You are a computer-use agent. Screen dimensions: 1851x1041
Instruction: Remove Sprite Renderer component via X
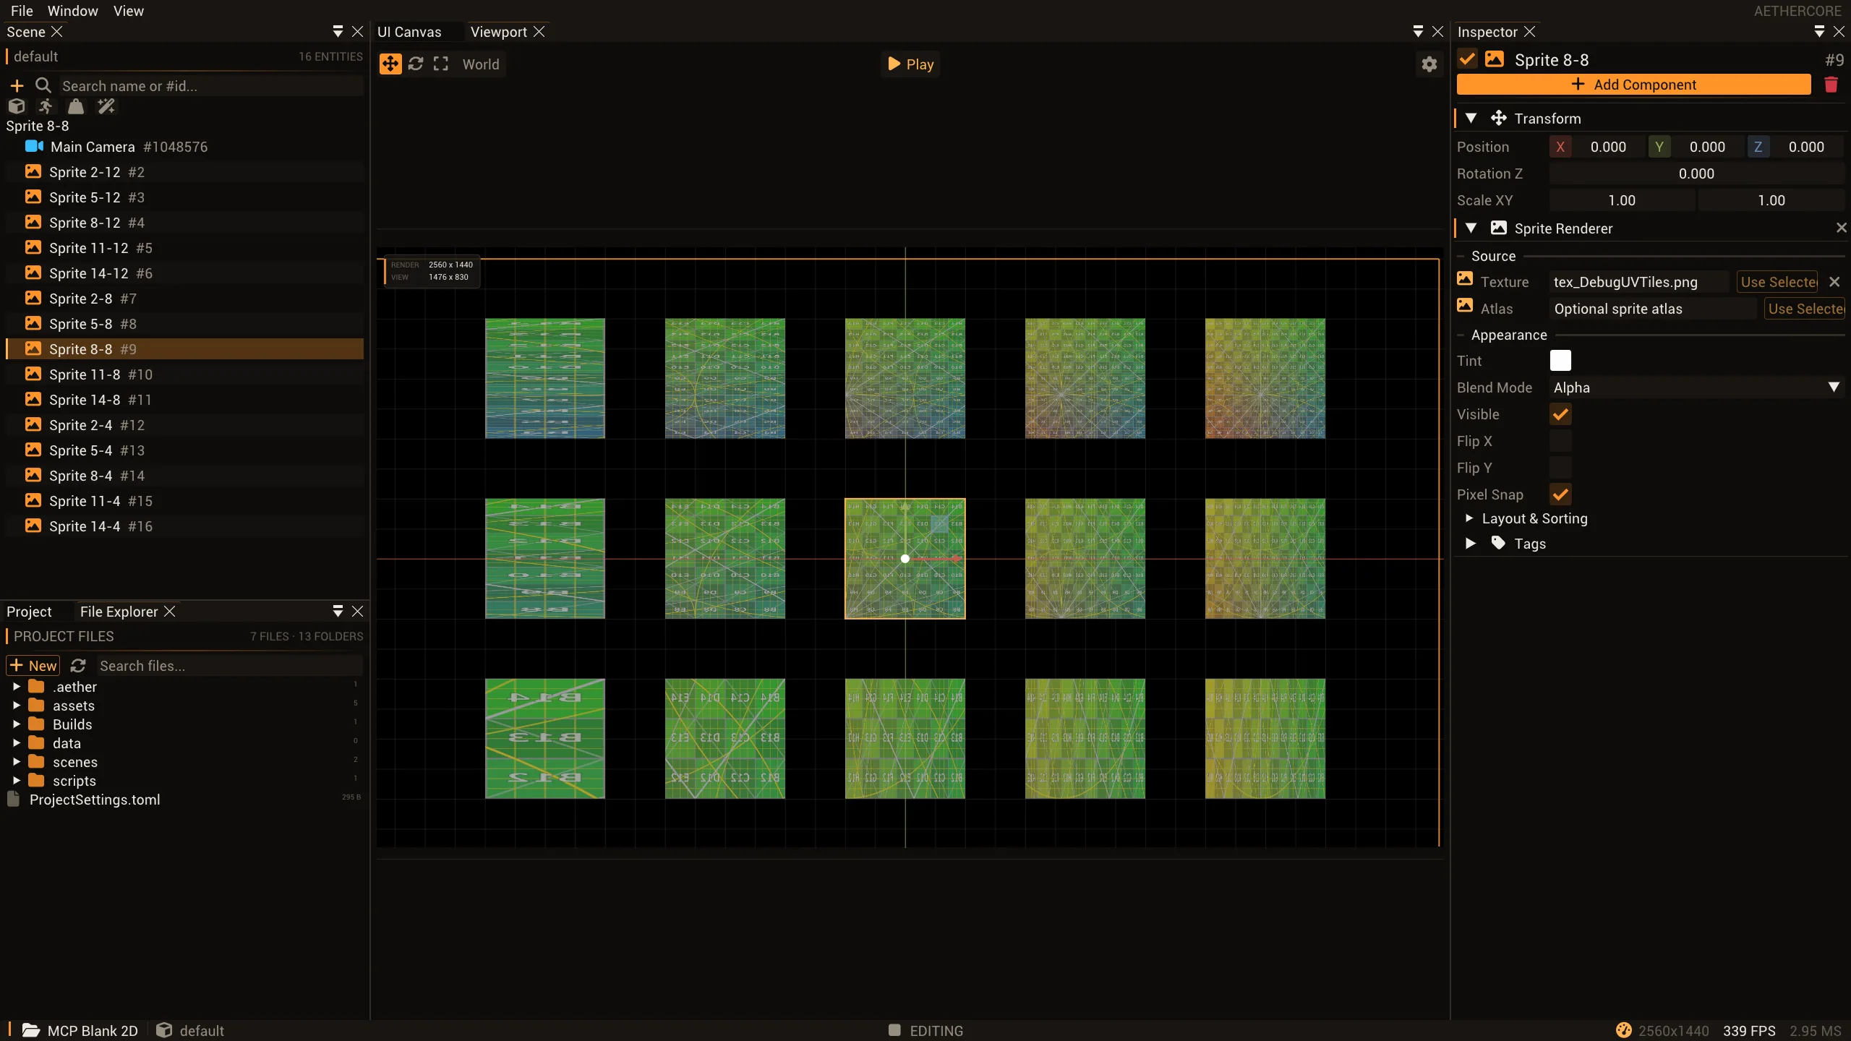click(1841, 228)
